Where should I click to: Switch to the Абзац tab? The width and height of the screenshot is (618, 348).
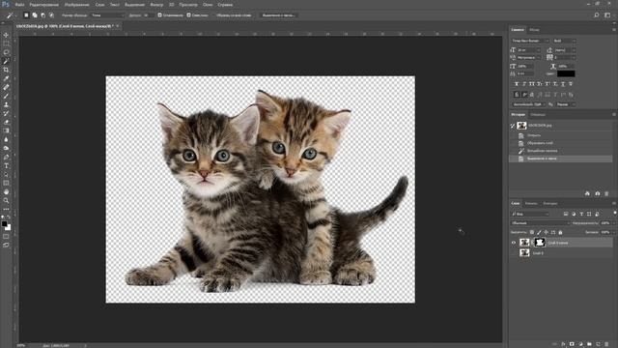click(x=534, y=30)
